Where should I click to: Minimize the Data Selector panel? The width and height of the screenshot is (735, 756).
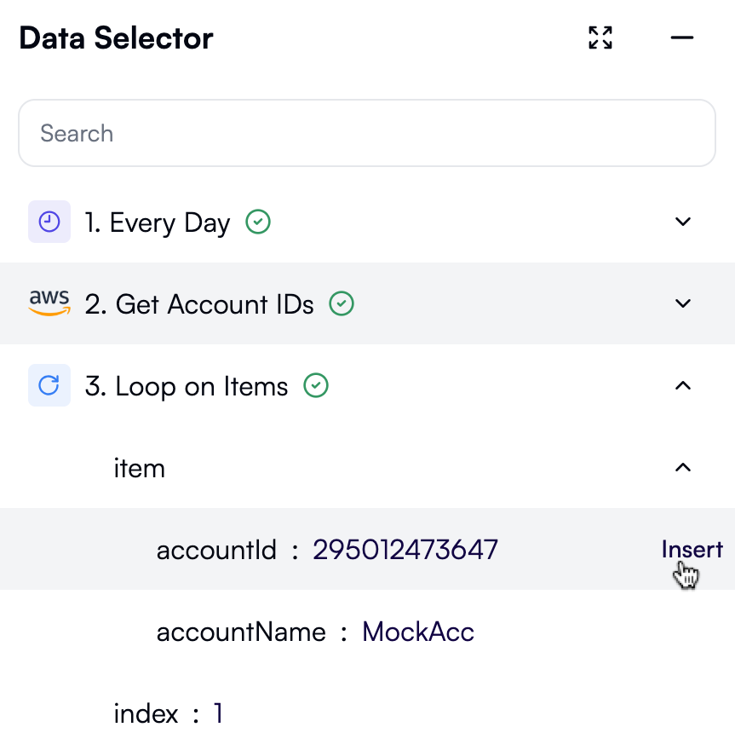[682, 38]
